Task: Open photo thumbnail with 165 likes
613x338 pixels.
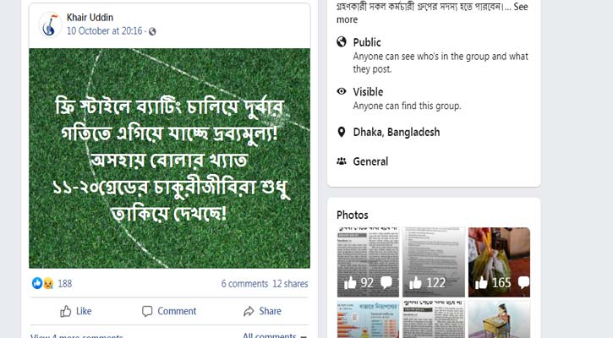Action: point(499,262)
